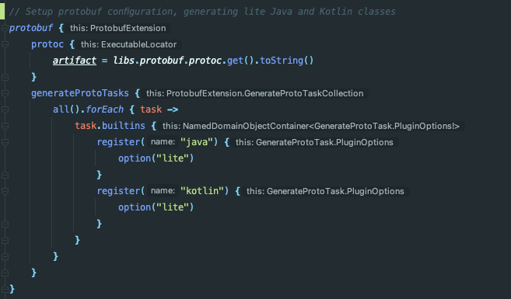Click the 'this: ExecutableLocator' inlay hint
The image size is (511, 299).
point(129,44)
